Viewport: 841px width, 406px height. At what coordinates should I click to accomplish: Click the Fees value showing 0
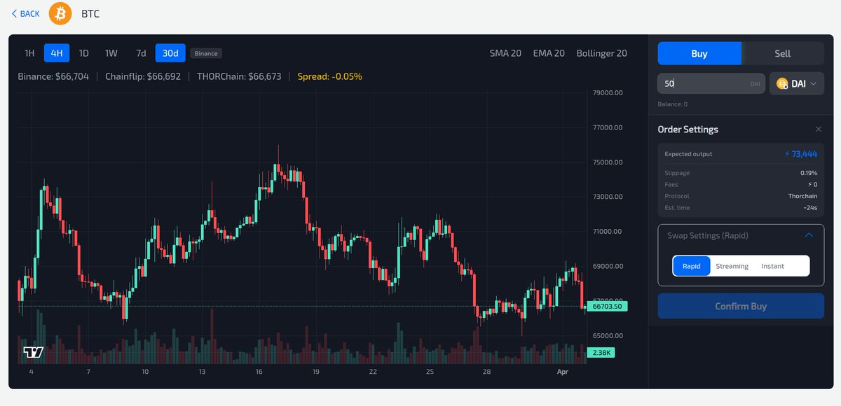point(813,185)
